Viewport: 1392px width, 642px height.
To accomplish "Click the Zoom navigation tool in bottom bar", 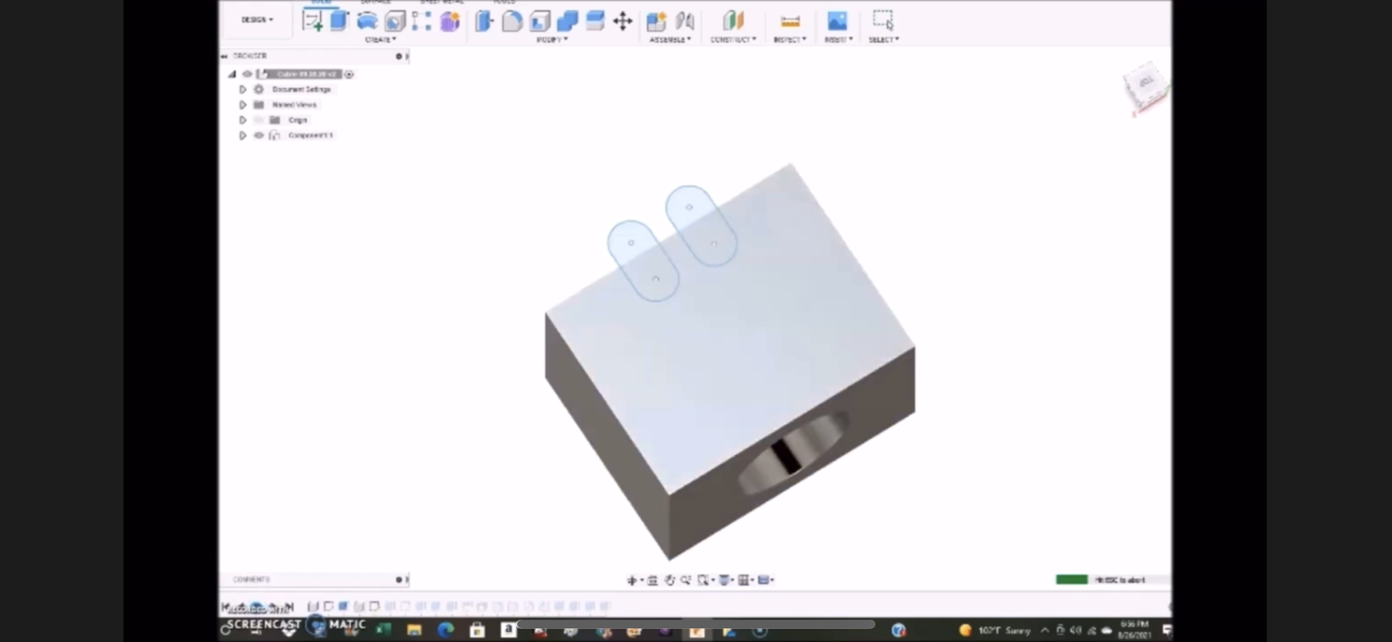I will [686, 580].
